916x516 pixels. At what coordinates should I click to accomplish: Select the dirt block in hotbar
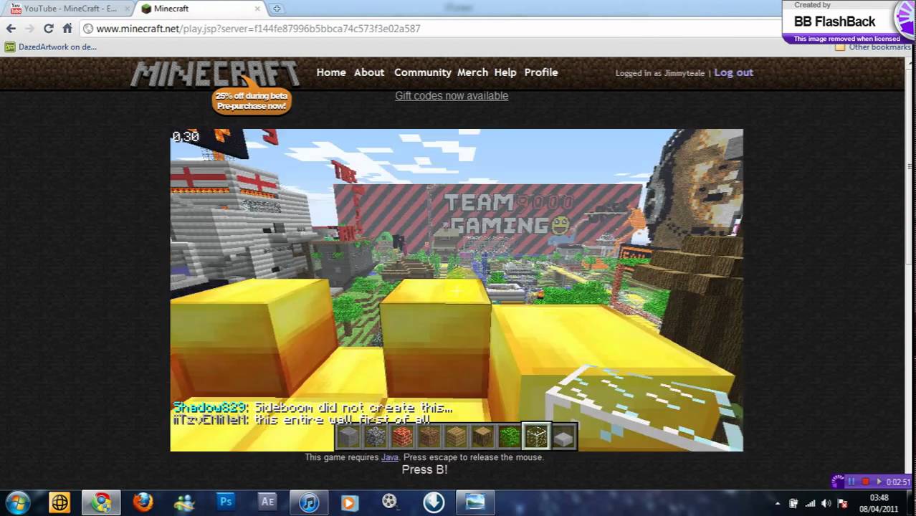point(429,436)
